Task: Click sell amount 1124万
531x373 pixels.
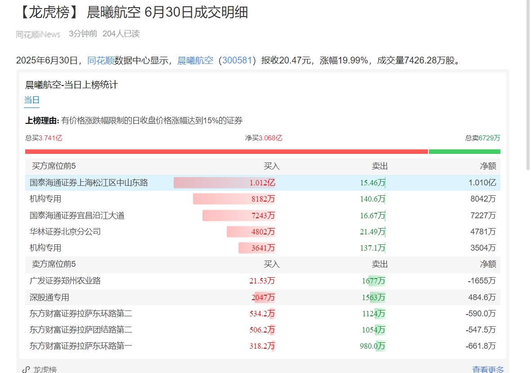Action: coord(374,314)
